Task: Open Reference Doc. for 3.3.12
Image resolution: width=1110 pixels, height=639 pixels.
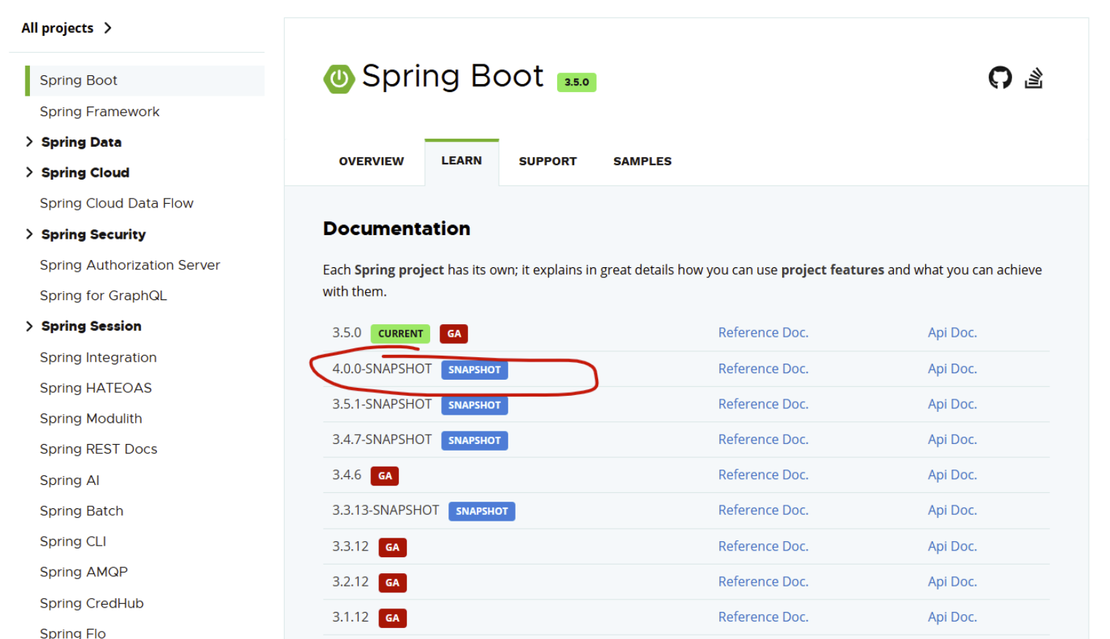Action: point(762,546)
